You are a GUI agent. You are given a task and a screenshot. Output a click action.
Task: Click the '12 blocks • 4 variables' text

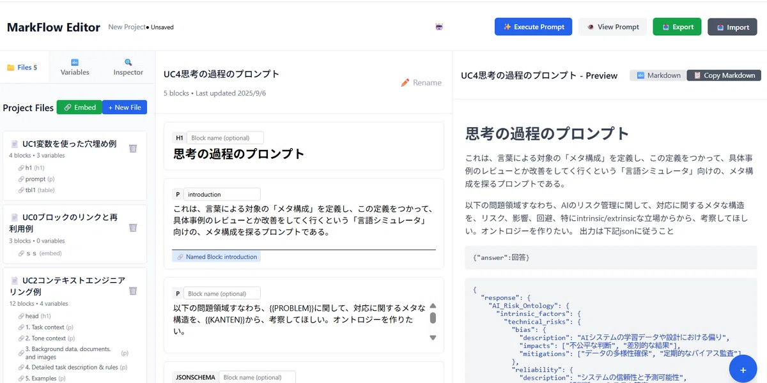tap(38, 304)
